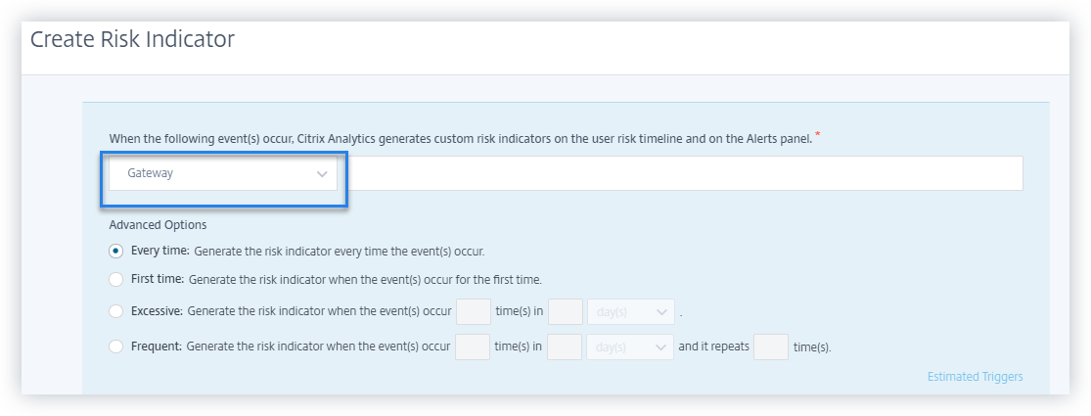This screenshot has width=1091, height=416.
Task: Click the 'Excessive:' bold label text
Action: [157, 312]
